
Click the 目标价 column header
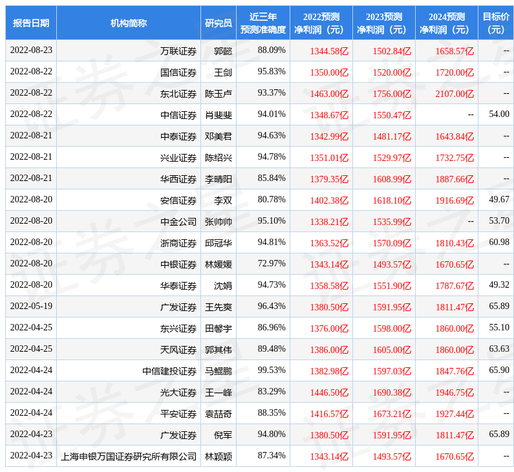click(496, 23)
